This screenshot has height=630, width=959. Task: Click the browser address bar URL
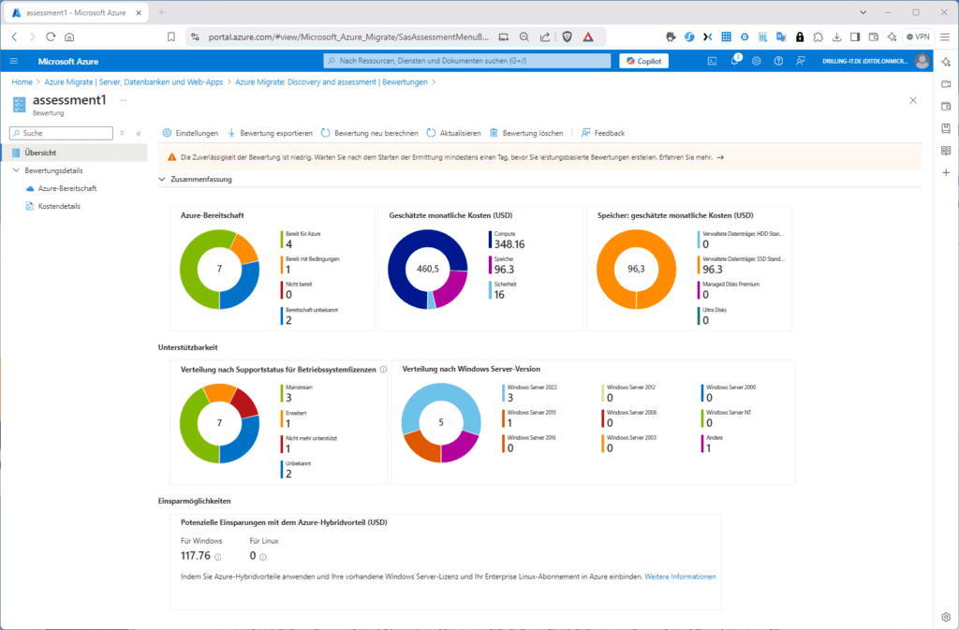(x=348, y=37)
